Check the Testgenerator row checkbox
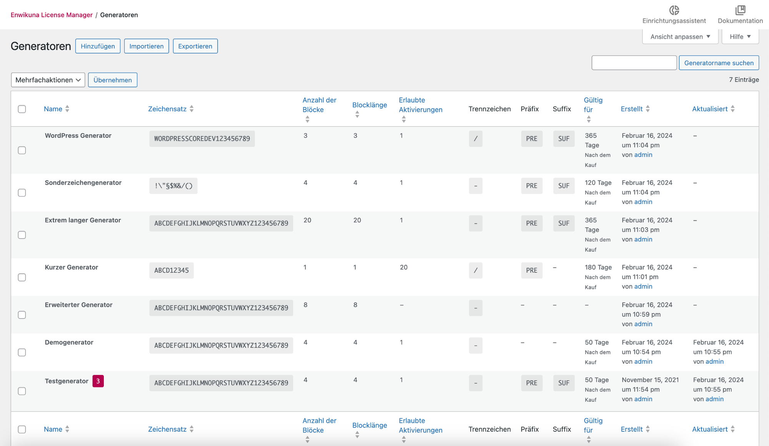Image resolution: width=769 pixels, height=446 pixels. click(x=22, y=391)
